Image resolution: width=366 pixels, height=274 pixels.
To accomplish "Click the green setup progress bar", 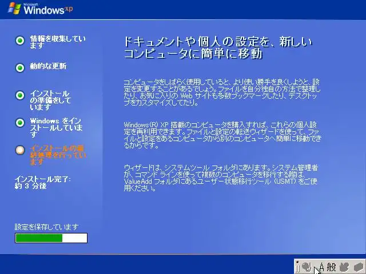I will [x=51, y=238].
